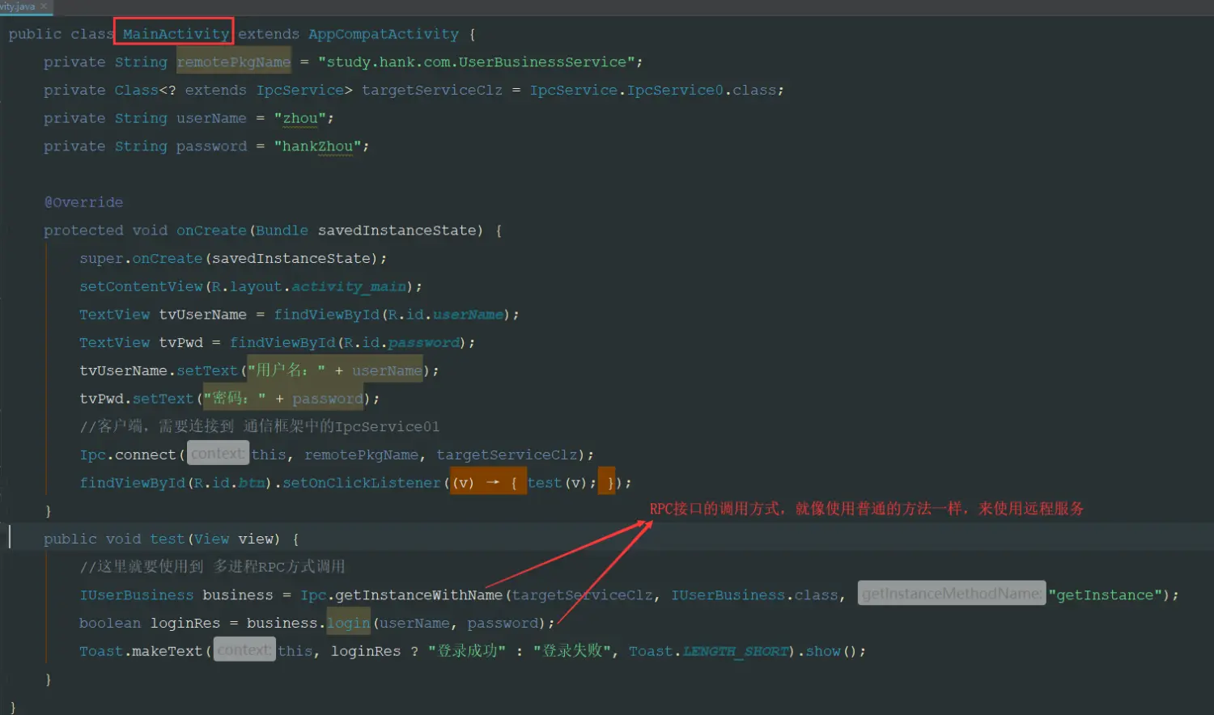Click the "study.hank.com.UserBusinessService" string
The width and height of the screenshot is (1214, 715).
pos(476,62)
